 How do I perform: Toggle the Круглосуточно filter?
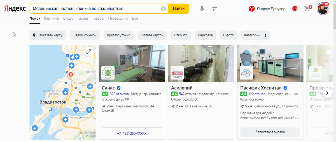tap(119, 35)
